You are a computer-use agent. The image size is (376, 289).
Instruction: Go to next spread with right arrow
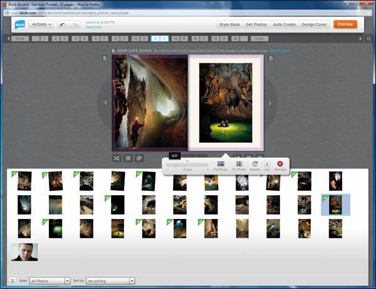pyautogui.click(x=270, y=103)
